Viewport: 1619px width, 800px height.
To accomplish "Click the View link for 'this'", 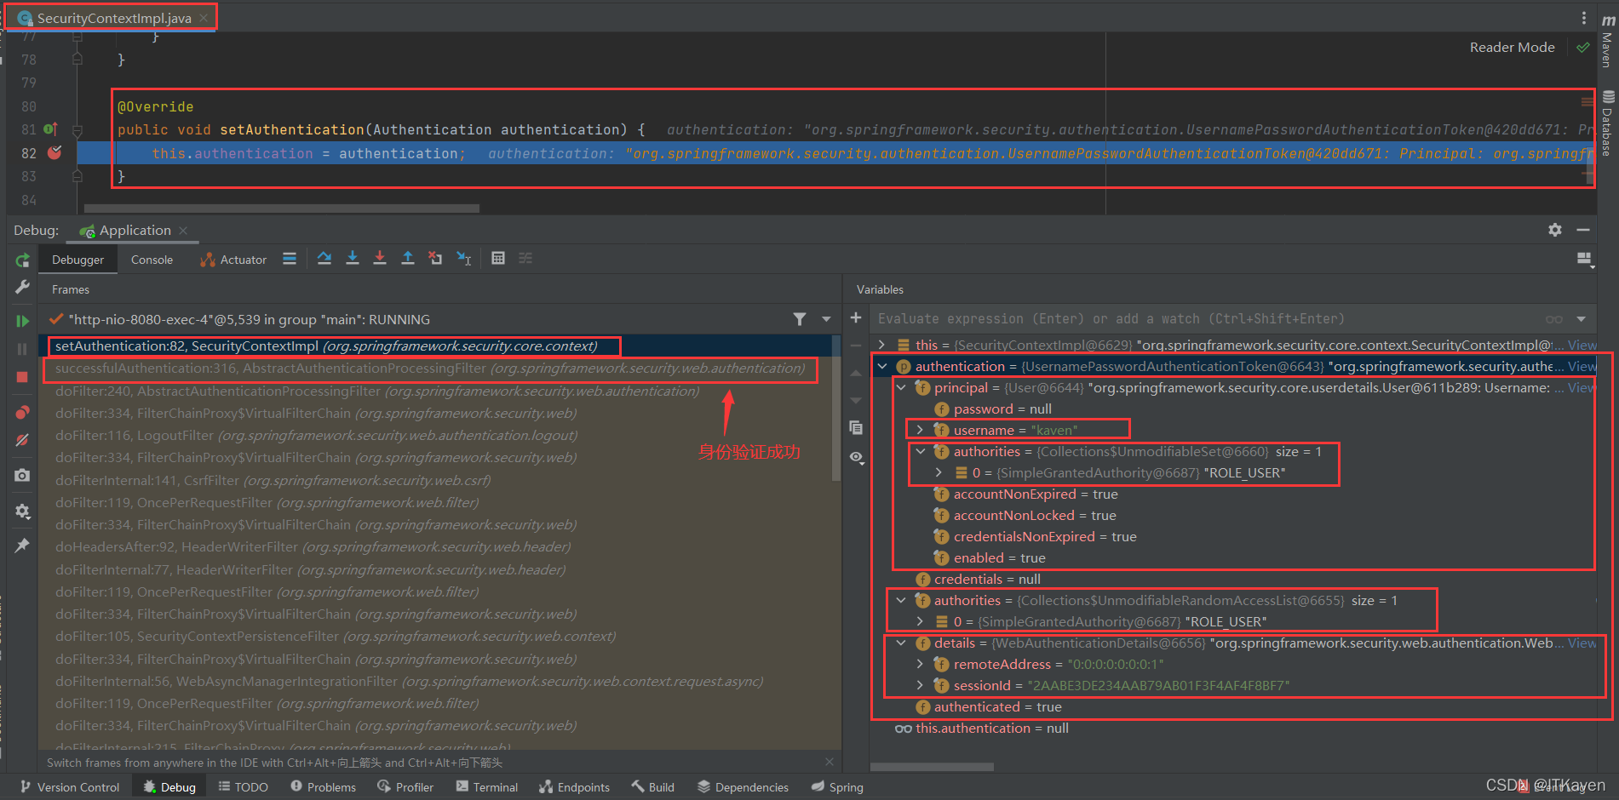I will 1582,345.
